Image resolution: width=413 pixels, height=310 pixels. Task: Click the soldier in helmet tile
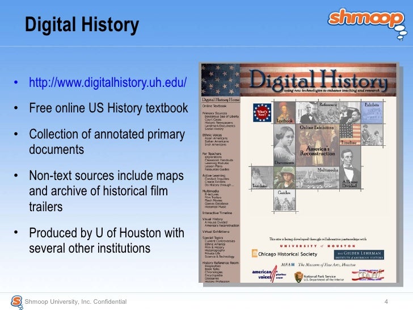284,177
